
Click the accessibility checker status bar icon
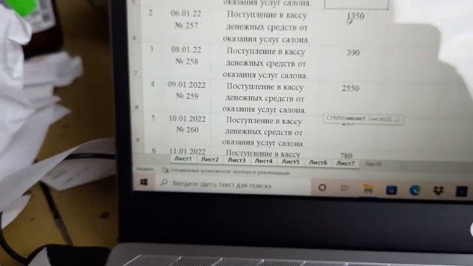(x=165, y=171)
